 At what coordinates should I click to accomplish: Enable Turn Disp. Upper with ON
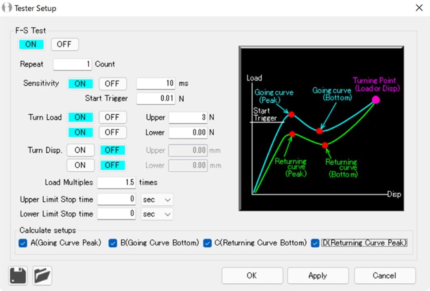(80, 150)
